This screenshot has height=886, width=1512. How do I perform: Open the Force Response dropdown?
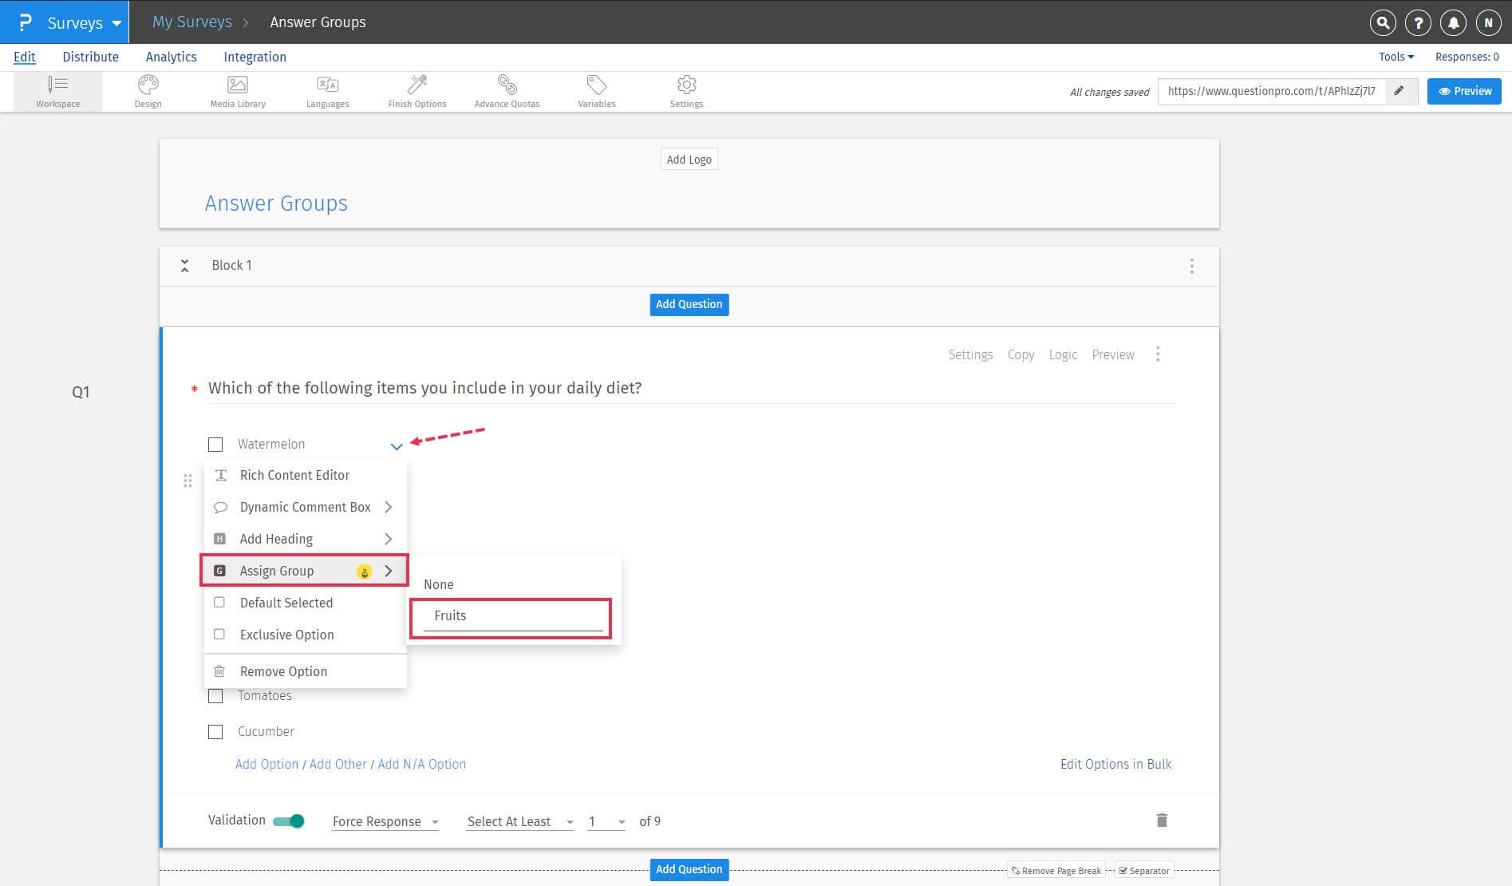(385, 822)
